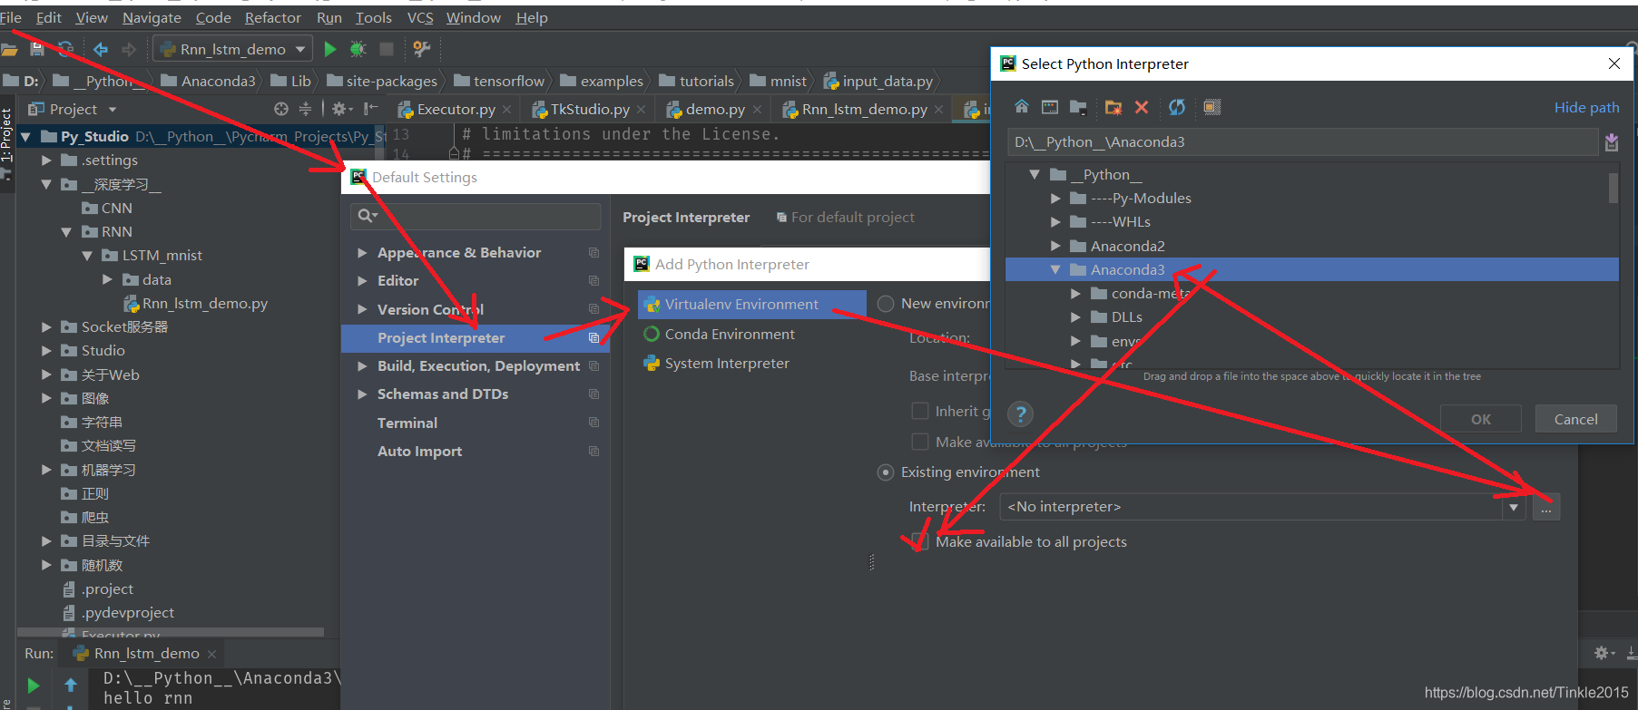Click the synchronize icon in main toolbar
Screen dimensions: 1638x710
click(65, 49)
